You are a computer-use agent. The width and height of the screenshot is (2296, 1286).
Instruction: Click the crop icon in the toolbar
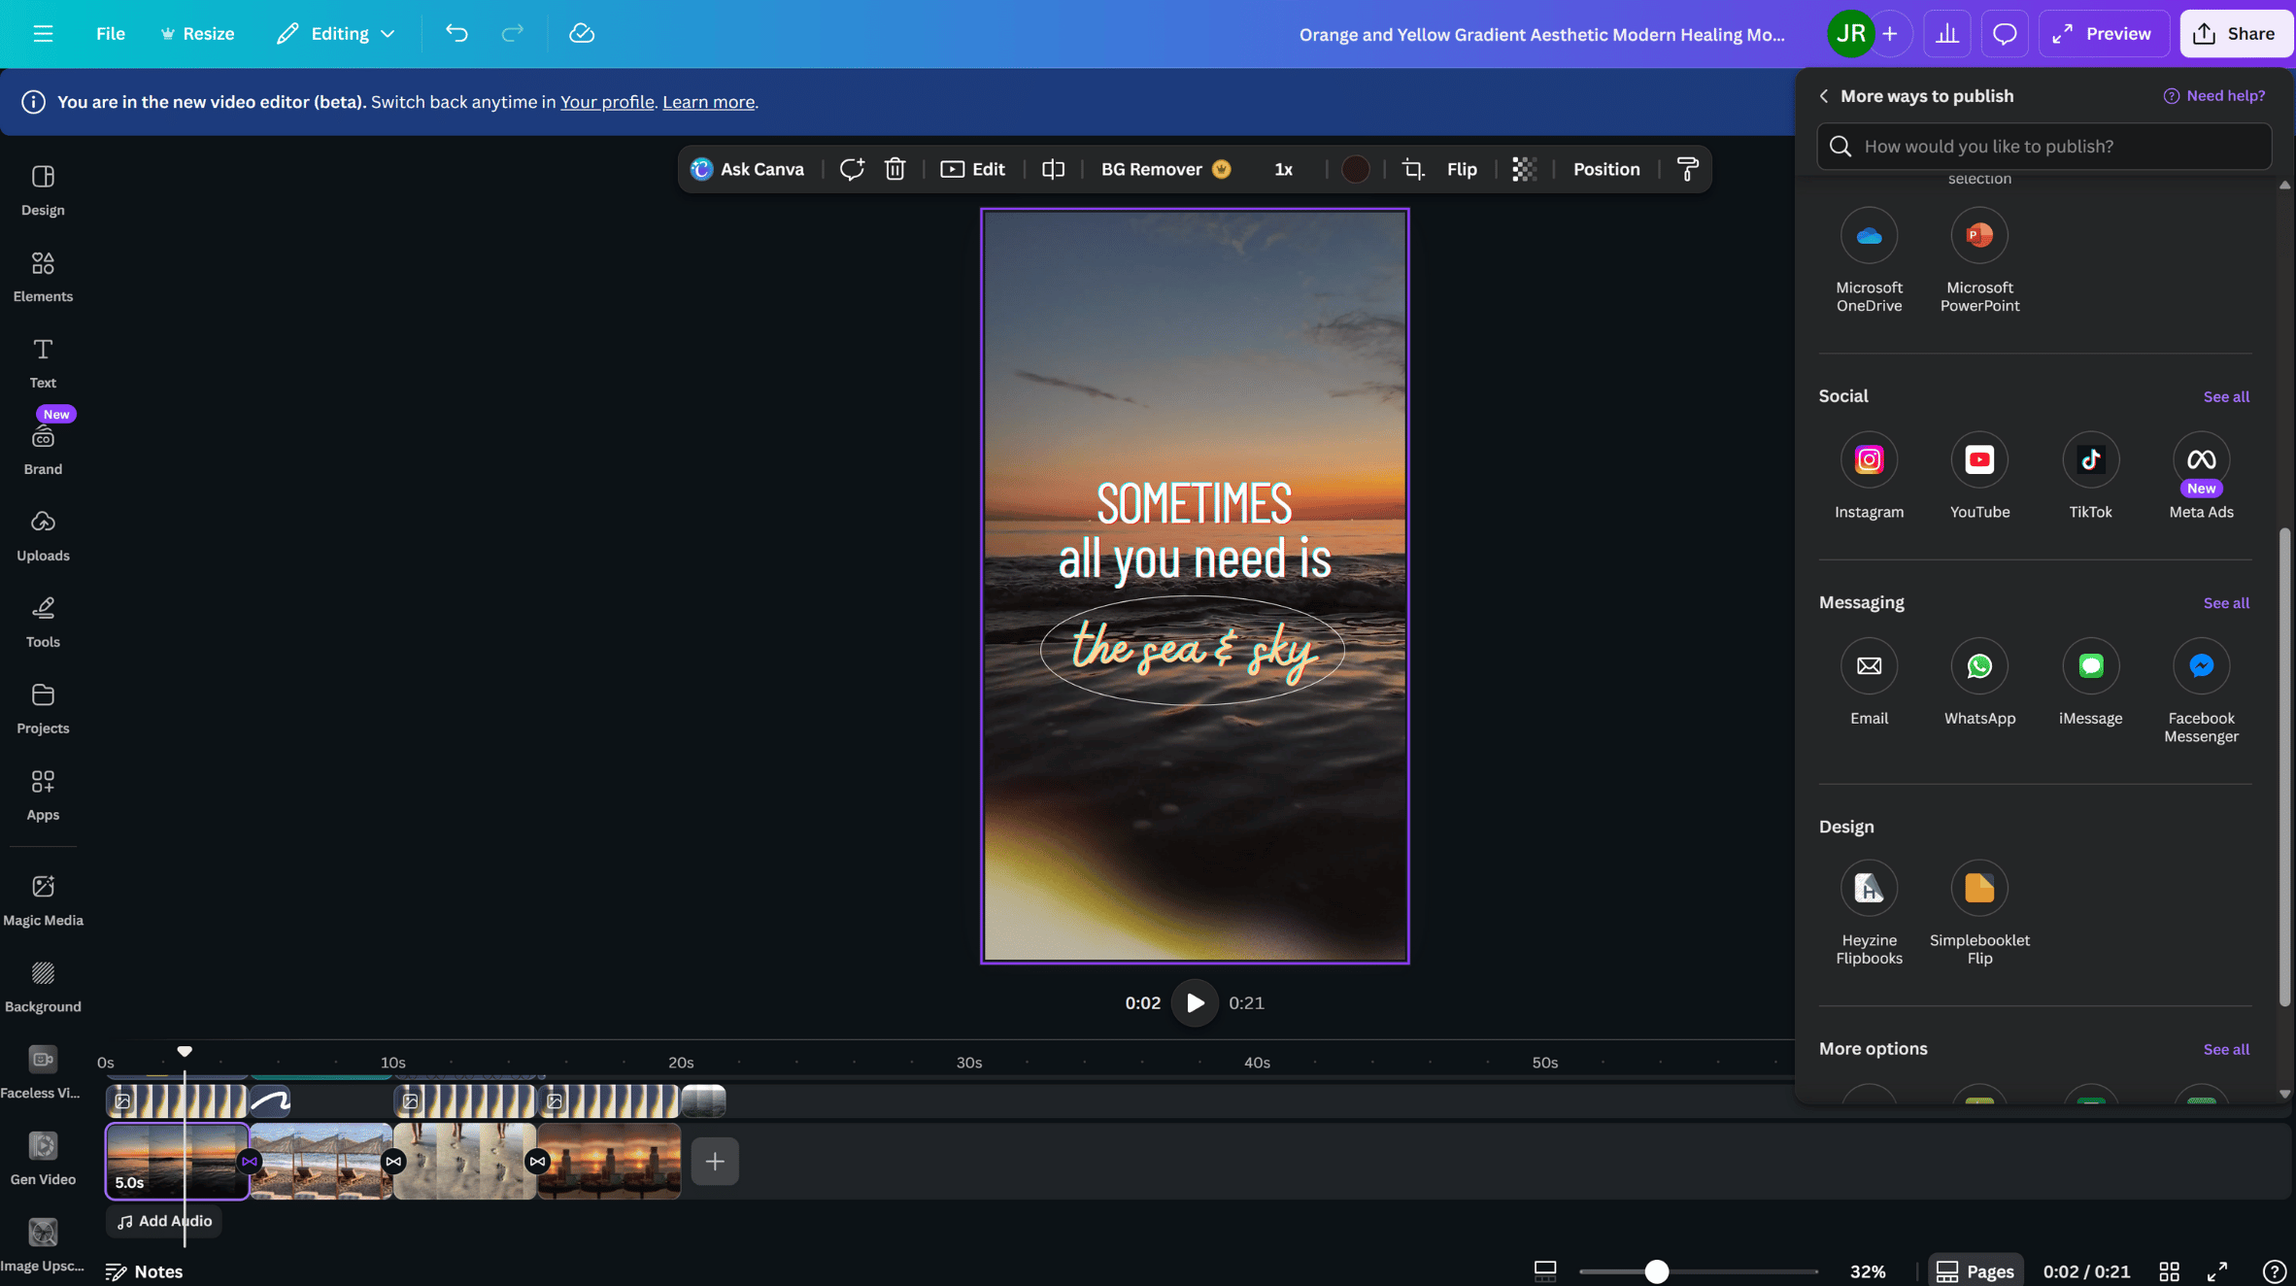1413,169
